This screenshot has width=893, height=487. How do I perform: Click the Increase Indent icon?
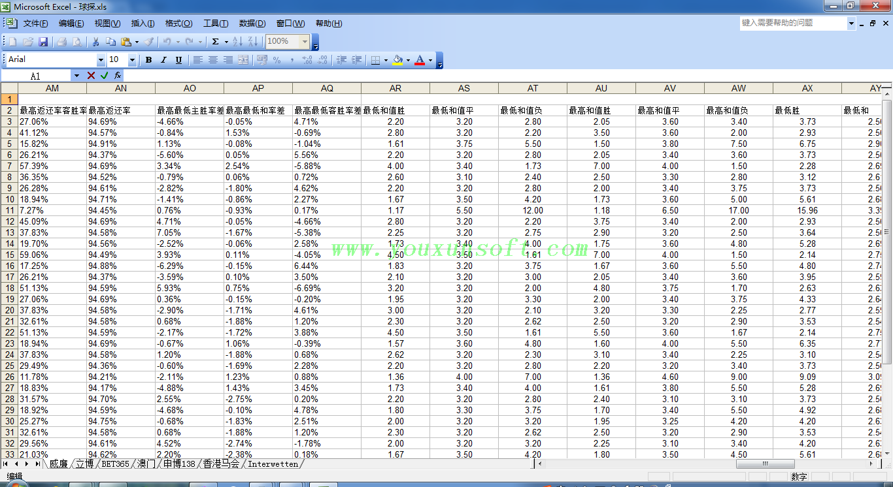pyautogui.click(x=357, y=60)
